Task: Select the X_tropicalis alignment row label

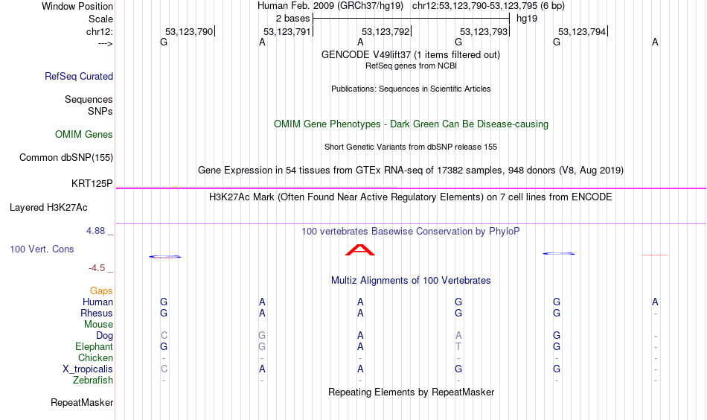Action: (x=88, y=369)
